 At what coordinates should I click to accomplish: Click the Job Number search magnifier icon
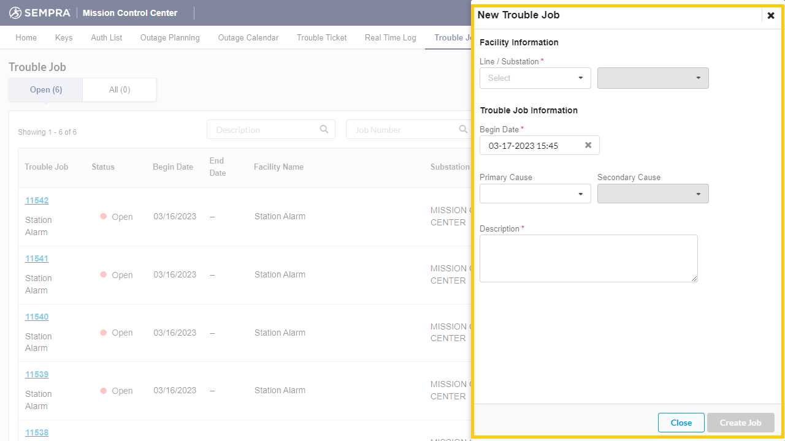point(463,129)
